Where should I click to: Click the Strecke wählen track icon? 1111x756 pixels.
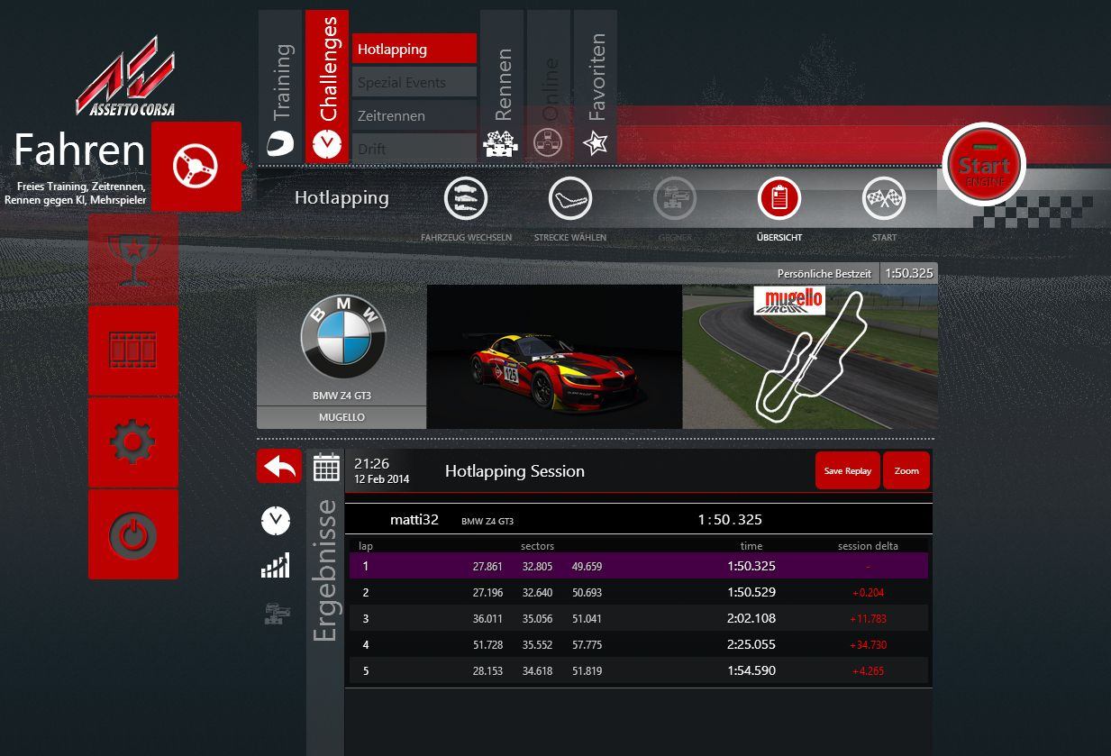pyautogui.click(x=570, y=199)
